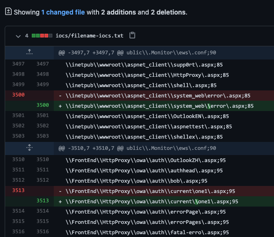Image resolution: width=274 pixels, height=237 pixels.
Task: Click deleted line number 3513 in red
Action: tap(18, 191)
